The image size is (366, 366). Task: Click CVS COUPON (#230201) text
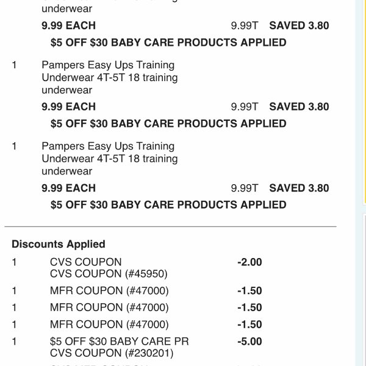112,353
